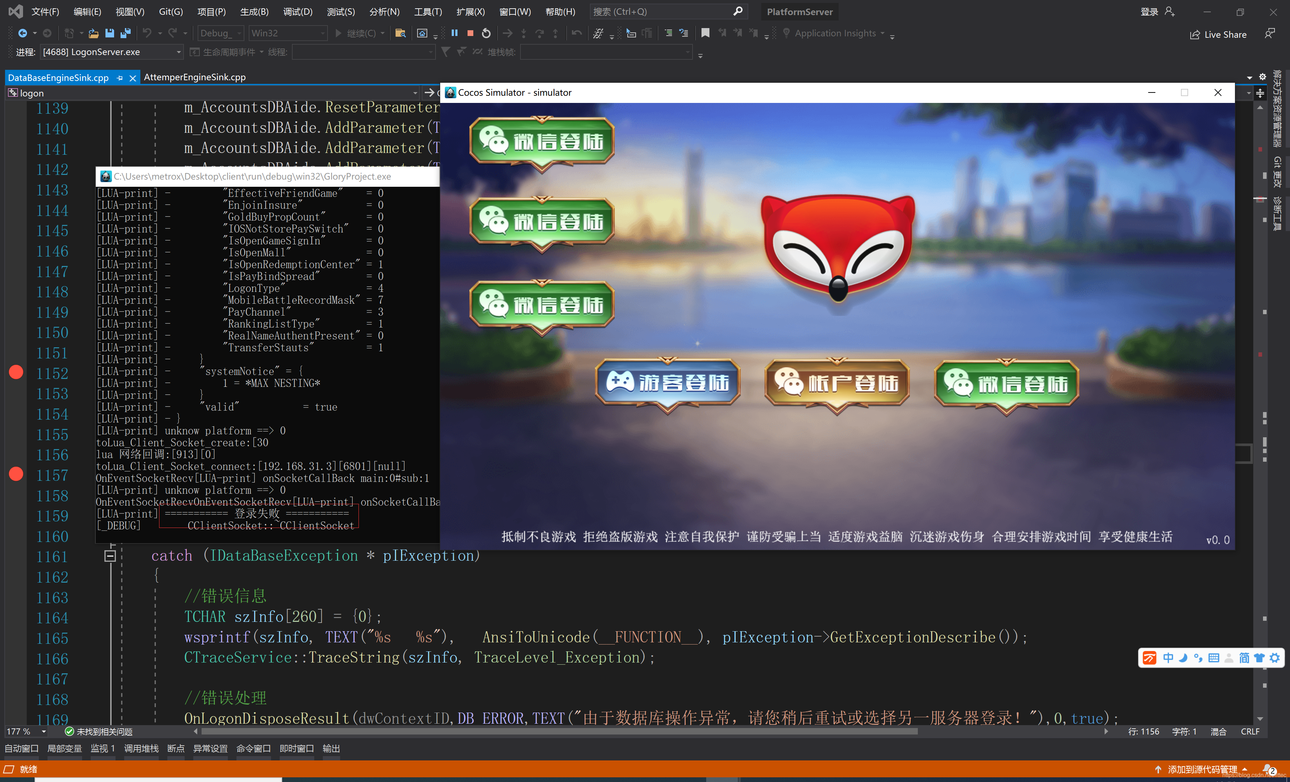This screenshot has width=1290, height=782.
Task: Open the 工具(T) menu
Action: point(428,12)
